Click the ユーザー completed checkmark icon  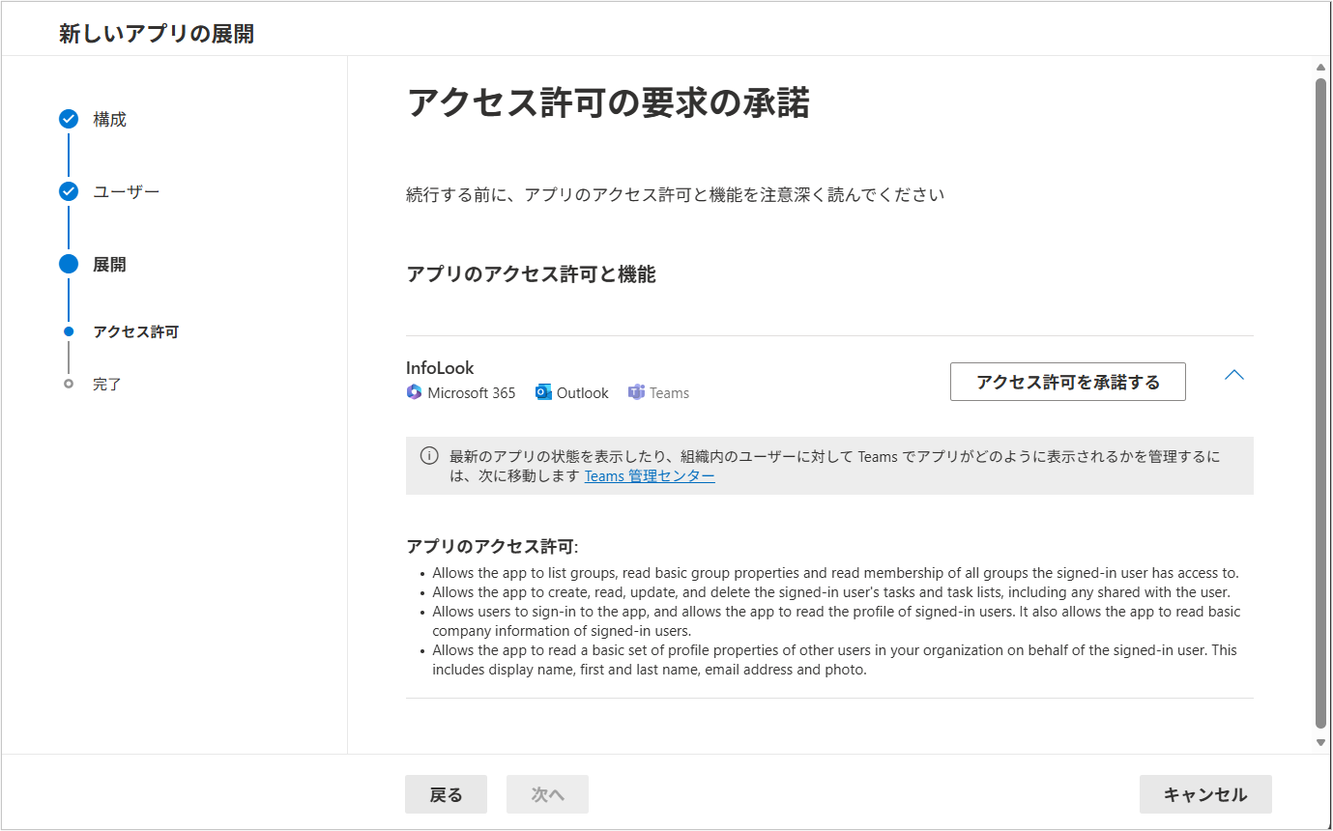(69, 191)
